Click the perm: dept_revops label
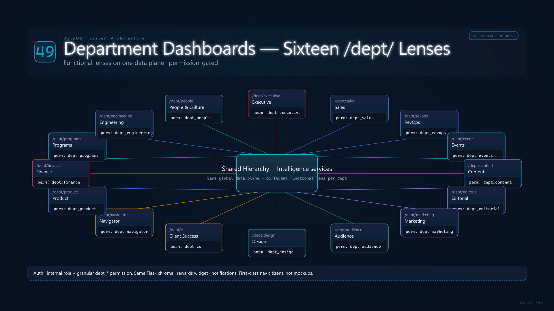 (x=426, y=133)
